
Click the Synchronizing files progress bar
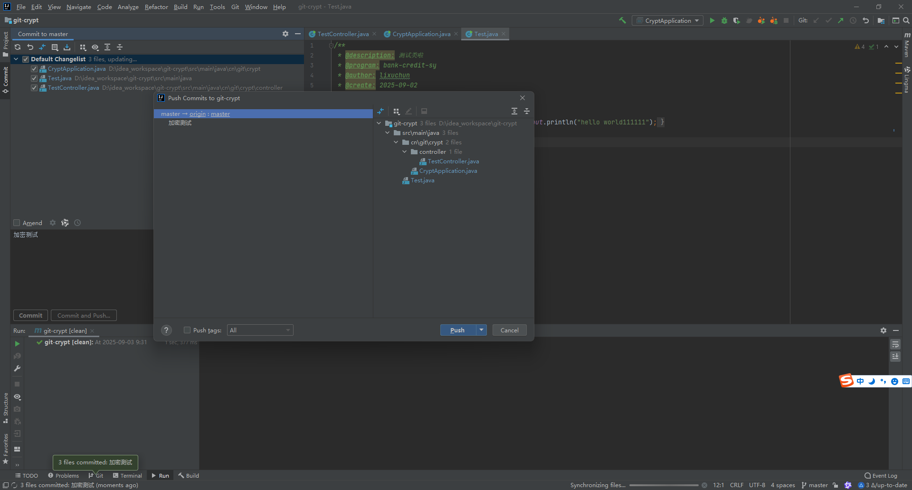(664, 485)
